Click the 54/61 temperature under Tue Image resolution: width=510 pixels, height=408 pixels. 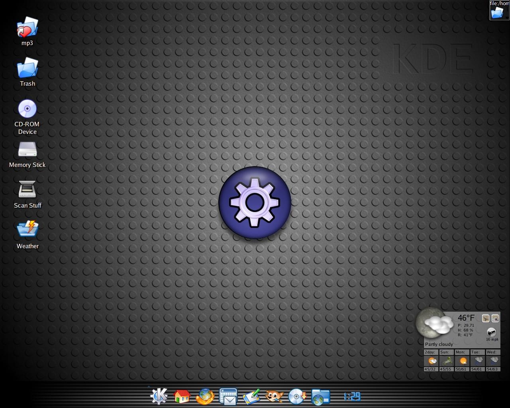[x=477, y=369]
